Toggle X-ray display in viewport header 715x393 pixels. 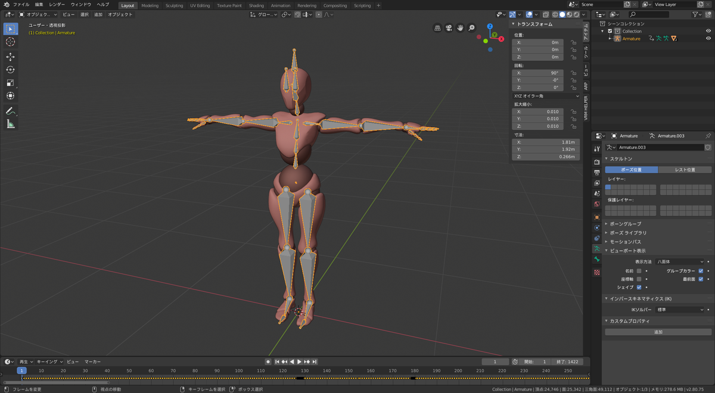(545, 14)
